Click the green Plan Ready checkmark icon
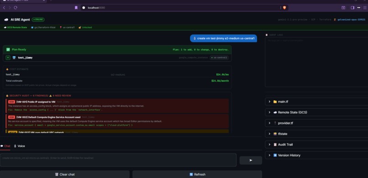368x178 pixels. tap(8, 50)
